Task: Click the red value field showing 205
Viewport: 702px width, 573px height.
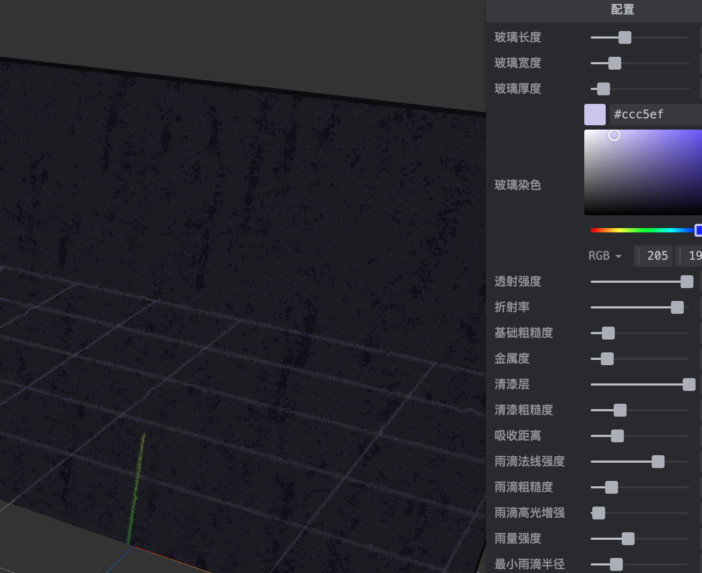Action: coord(656,256)
